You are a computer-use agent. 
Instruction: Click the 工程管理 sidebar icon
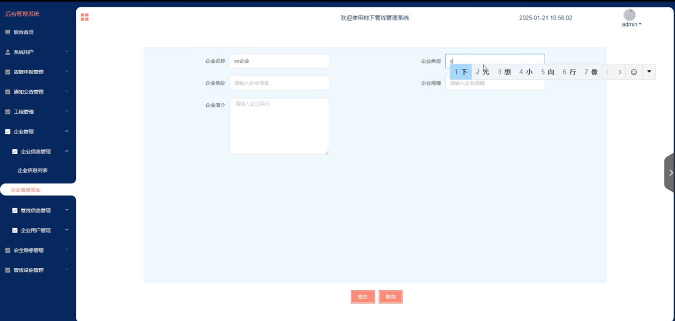coord(7,112)
